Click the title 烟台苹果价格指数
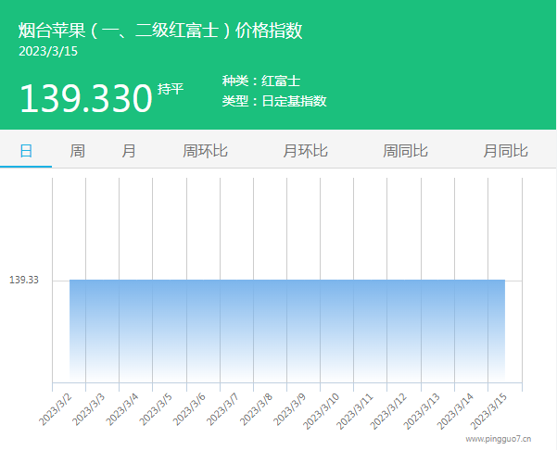The image size is (557, 450). pyautogui.click(x=160, y=31)
